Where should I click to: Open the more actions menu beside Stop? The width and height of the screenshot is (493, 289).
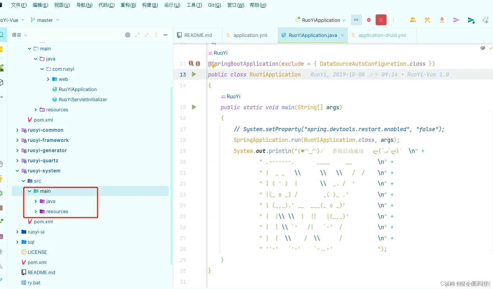click(x=394, y=20)
